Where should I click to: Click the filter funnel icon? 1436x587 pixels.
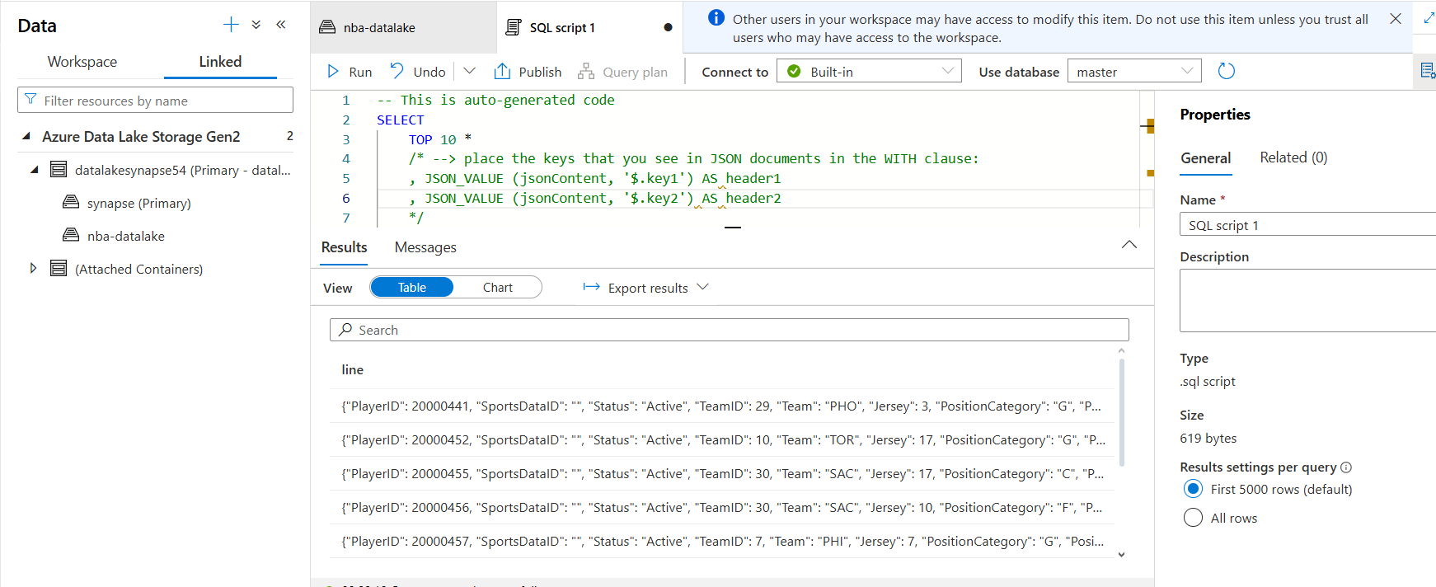pos(31,100)
